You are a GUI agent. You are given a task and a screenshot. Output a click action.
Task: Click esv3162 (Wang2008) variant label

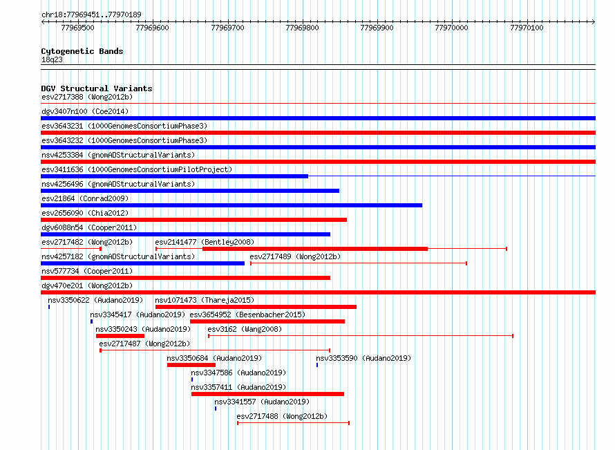[245, 329]
